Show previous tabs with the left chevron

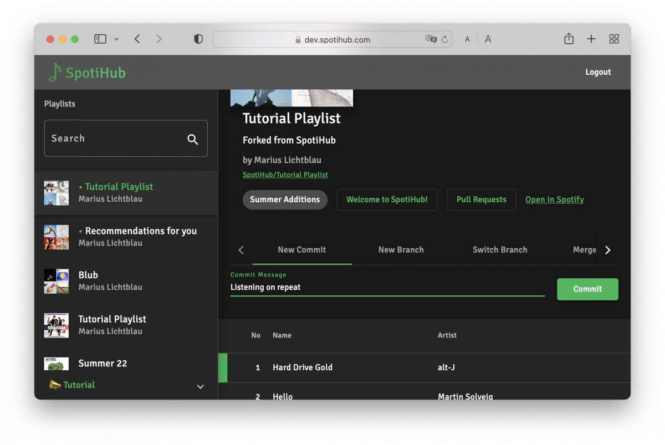pos(241,250)
